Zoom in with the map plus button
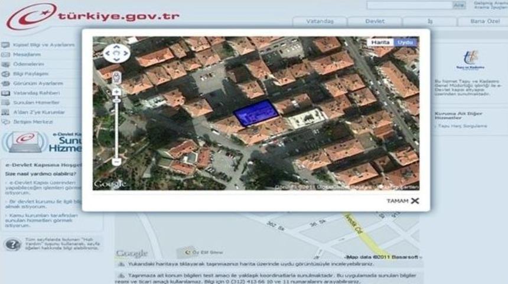The height and width of the screenshot is (284, 508). 116,92
